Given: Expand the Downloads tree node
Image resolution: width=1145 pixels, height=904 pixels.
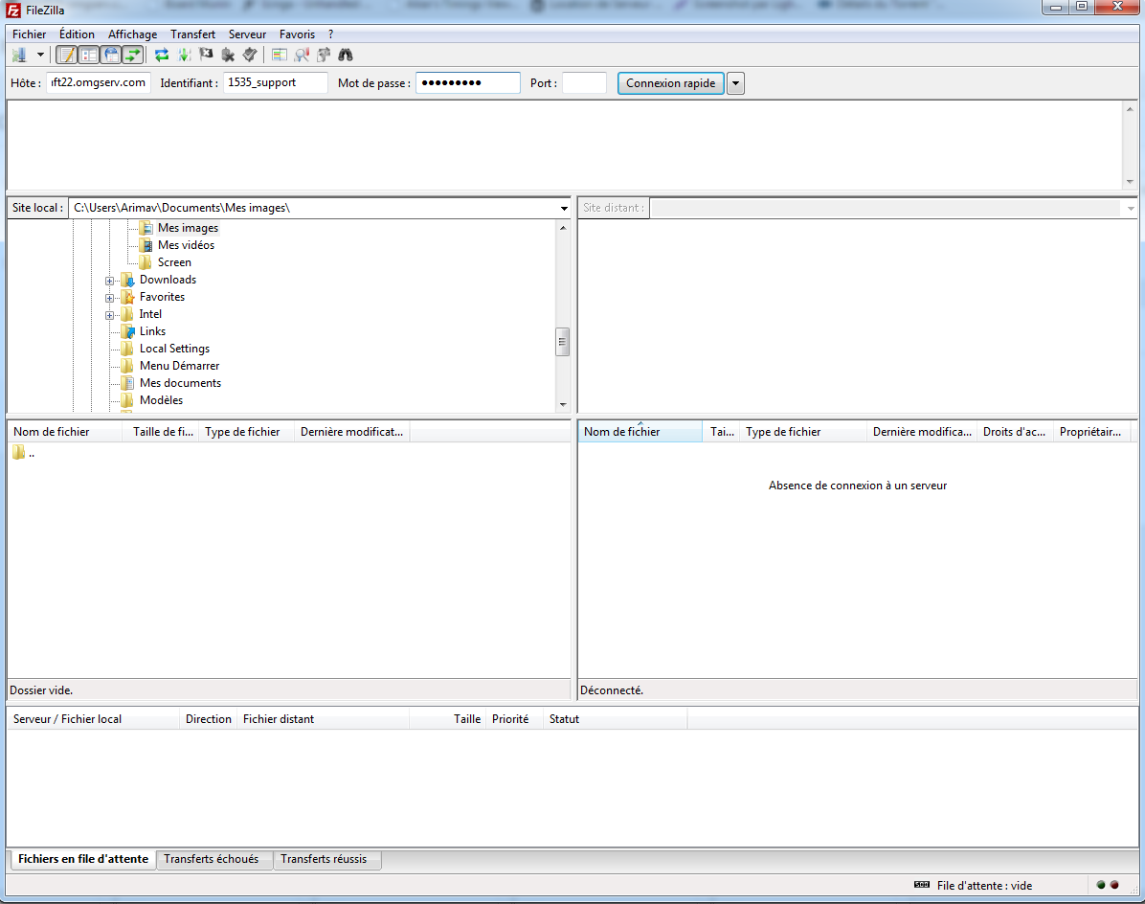Looking at the screenshot, I should 109,282.
